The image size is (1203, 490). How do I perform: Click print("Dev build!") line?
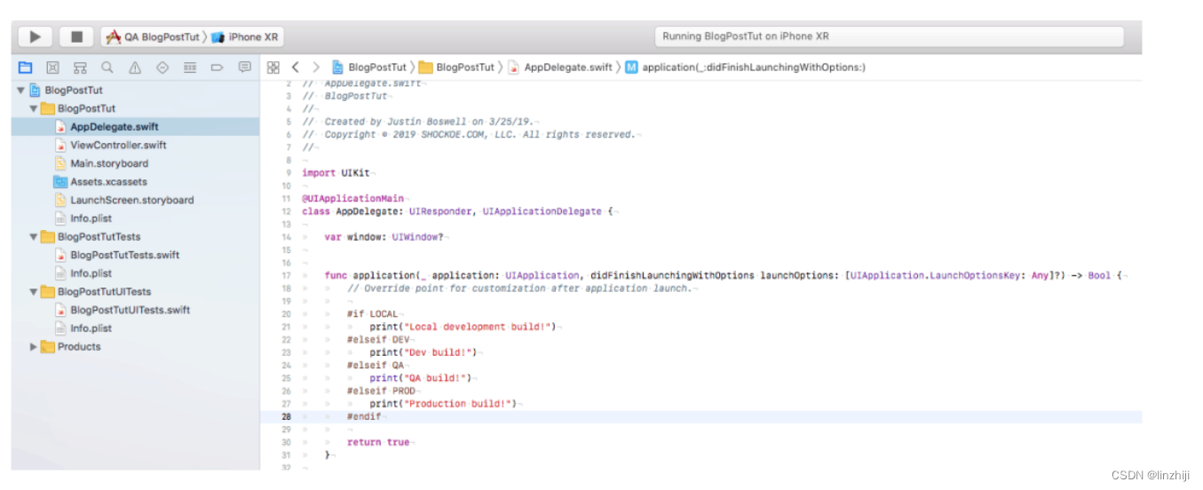click(x=423, y=352)
